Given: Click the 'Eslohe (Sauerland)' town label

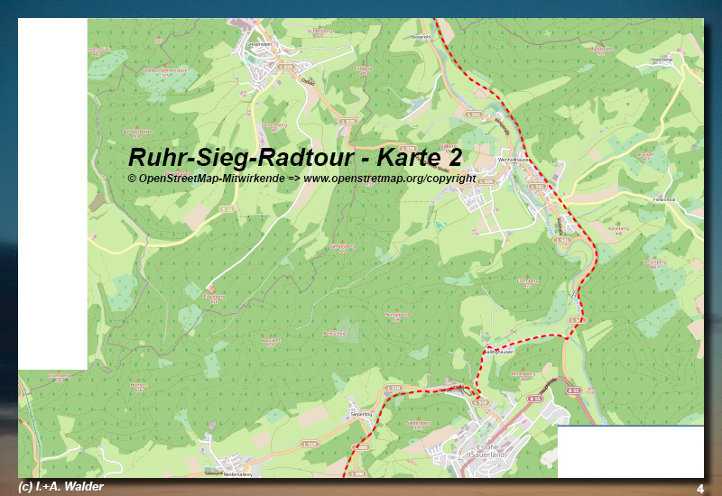Looking at the screenshot, I should tap(487, 450).
